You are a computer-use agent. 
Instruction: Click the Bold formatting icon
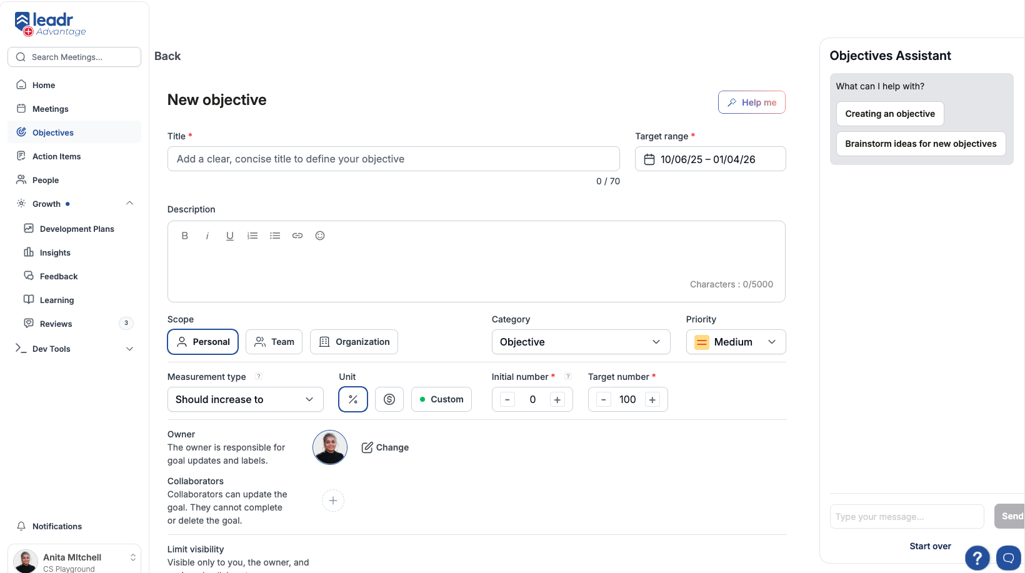coord(184,236)
